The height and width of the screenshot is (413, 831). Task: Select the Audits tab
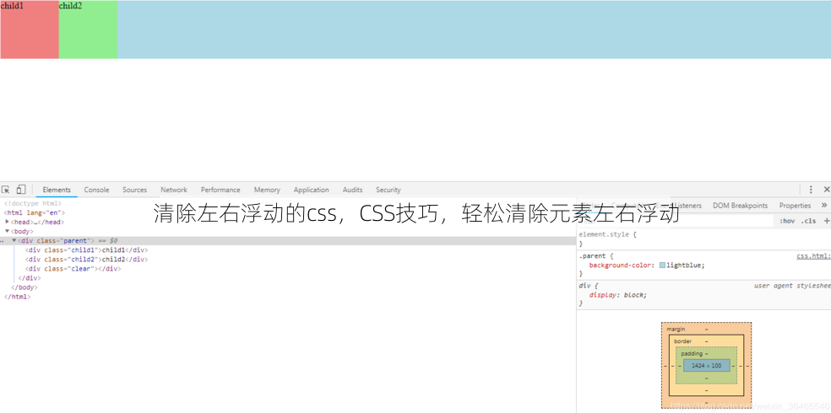(x=352, y=190)
